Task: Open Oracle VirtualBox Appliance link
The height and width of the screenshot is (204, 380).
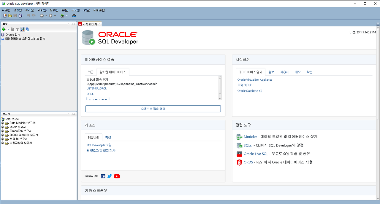Action: point(255,80)
